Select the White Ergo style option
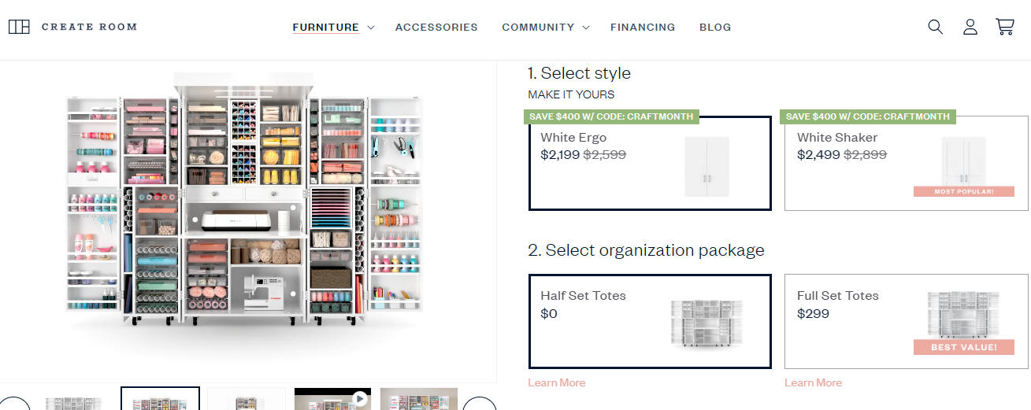The height and width of the screenshot is (410, 1031). click(x=650, y=164)
